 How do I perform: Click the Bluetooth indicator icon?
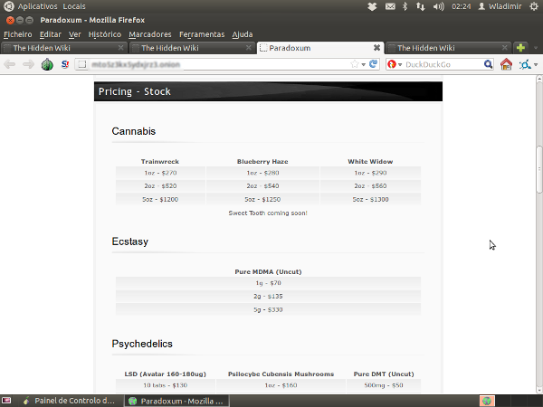[405, 6]
